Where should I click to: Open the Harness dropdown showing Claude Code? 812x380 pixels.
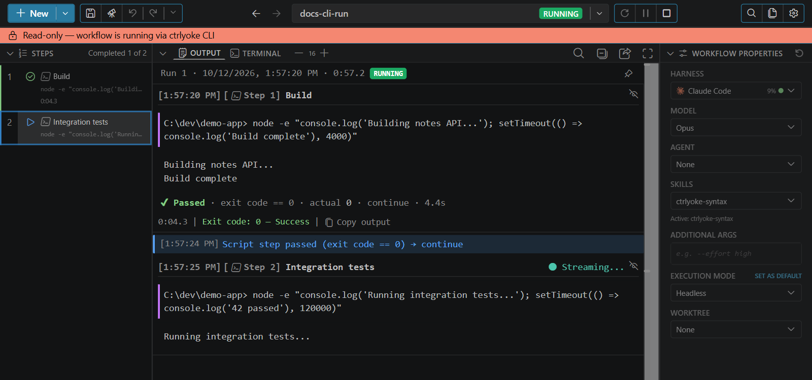click(736, 91)
